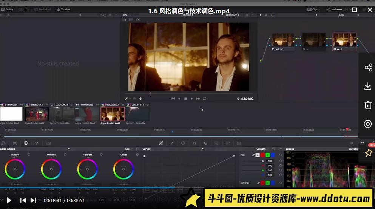This screenshot has width=375, height=209.
Task: Toggle the Timeline panel button
Action: (63, 9)
